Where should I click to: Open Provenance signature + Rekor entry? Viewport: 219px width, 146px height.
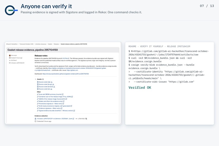click(x=51, y=104)
